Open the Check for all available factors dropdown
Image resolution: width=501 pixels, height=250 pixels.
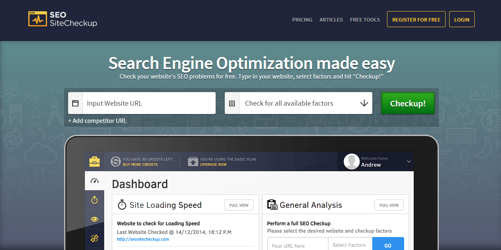coord(299,103)
